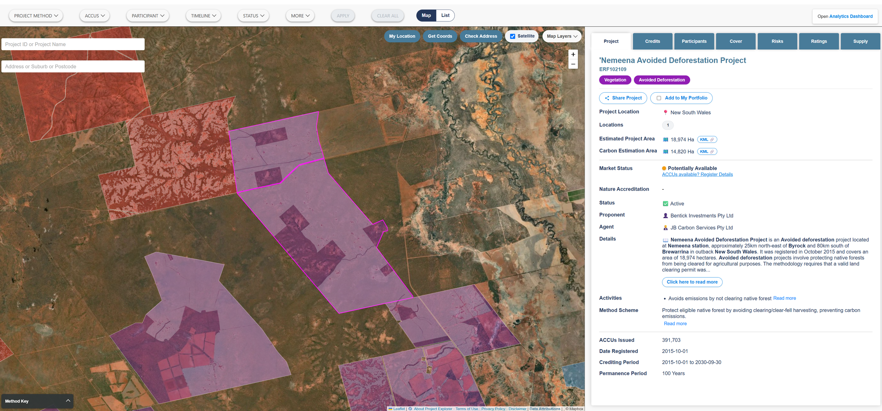Click the proponent person icon
The width and height of the screenshot is (882, 411).
tap(665, 215)
